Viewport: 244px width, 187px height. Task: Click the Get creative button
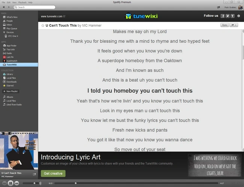53,174
